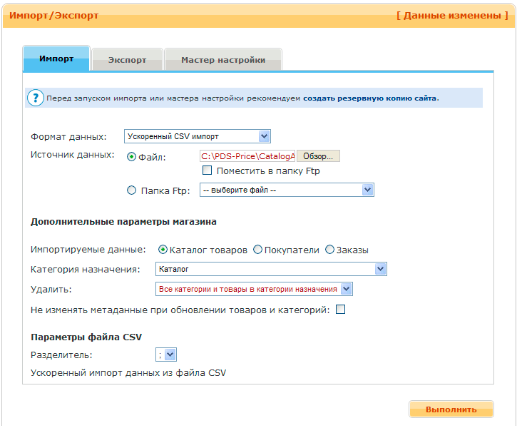517x428 pixels.
Task: Open the Удалить dropdown list
Action: pyautogui.click(x=254, y=289)
